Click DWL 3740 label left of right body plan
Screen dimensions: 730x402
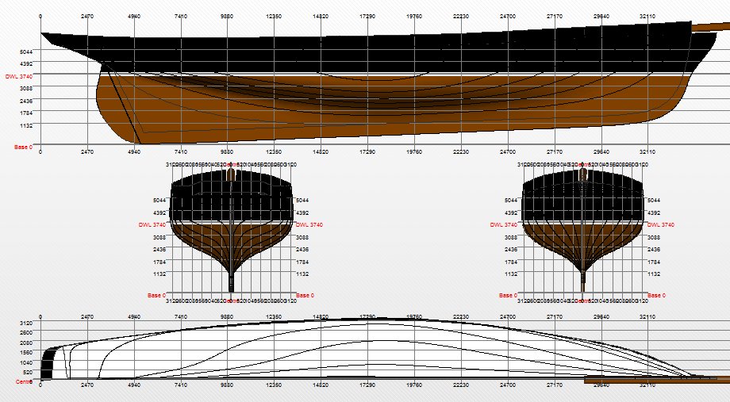tap(505, 225)
